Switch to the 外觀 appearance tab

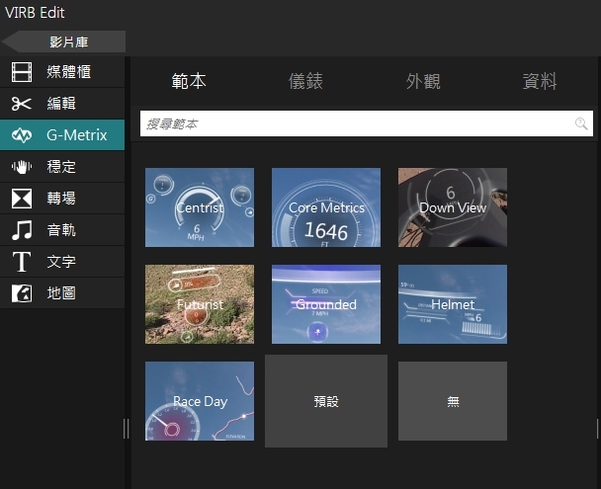[x=423, y=81]
